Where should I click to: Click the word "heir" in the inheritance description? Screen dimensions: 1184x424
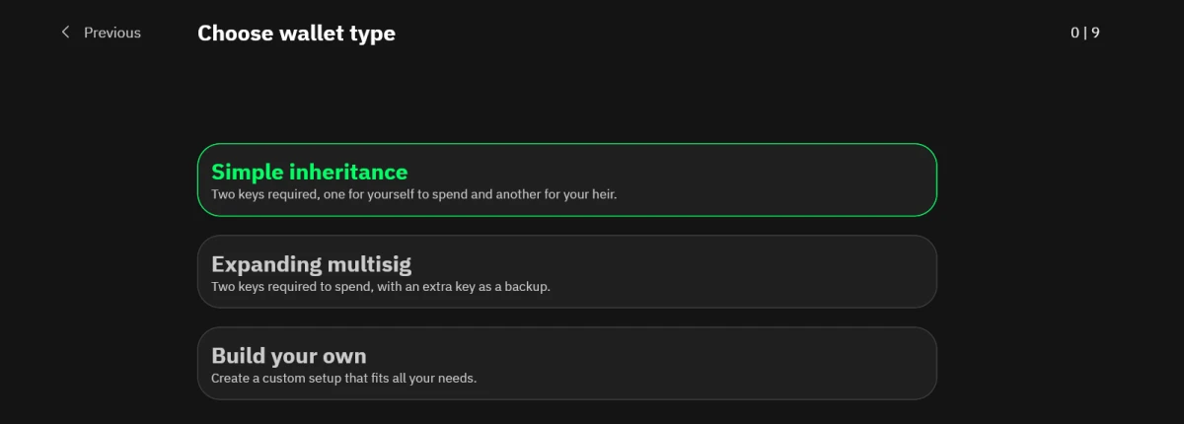tap(602, 194)
